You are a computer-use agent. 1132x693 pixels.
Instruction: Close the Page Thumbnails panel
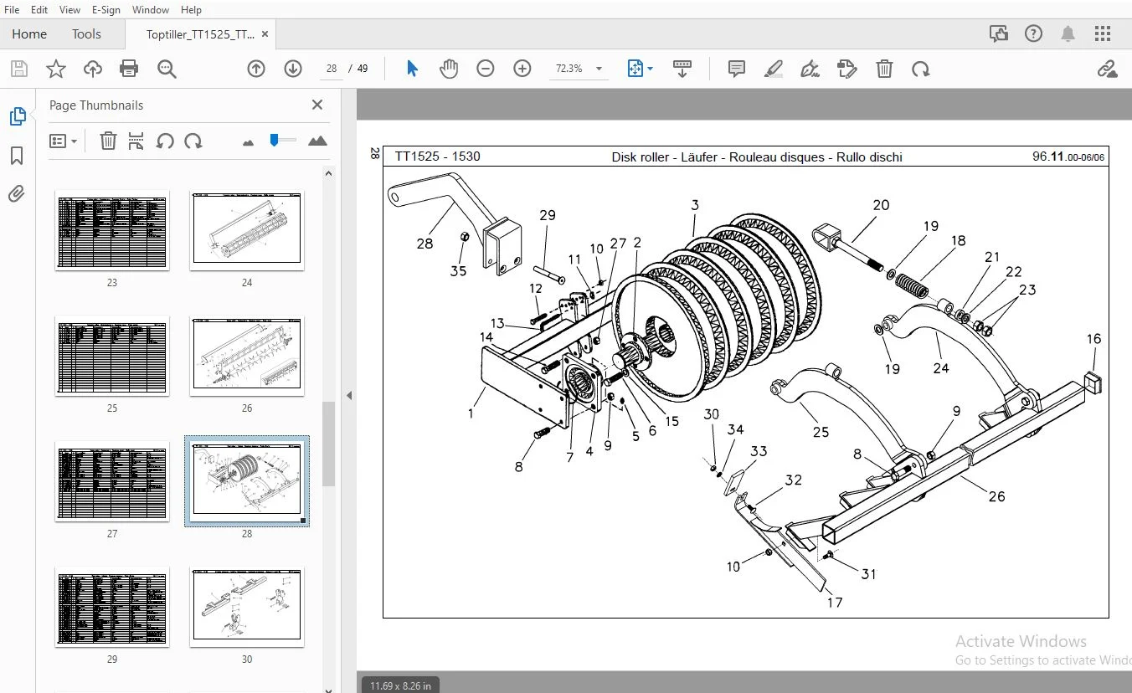[317, 105]
